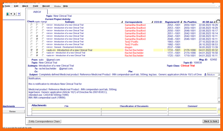
Task: Click the exit door toolbar icon
Action: [x=7, y=14]
